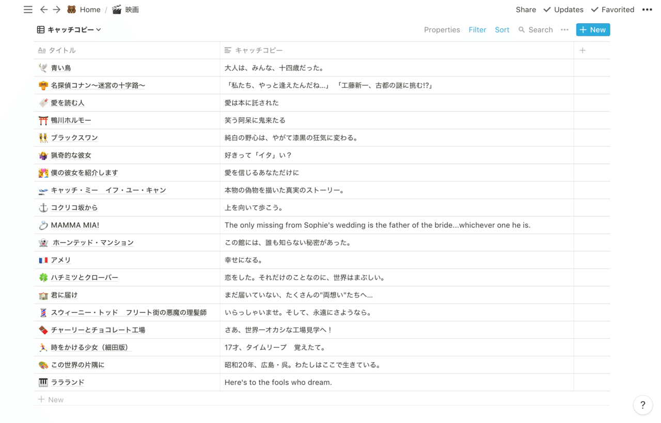Open the database view more-options ellipsis

point(564,29)
